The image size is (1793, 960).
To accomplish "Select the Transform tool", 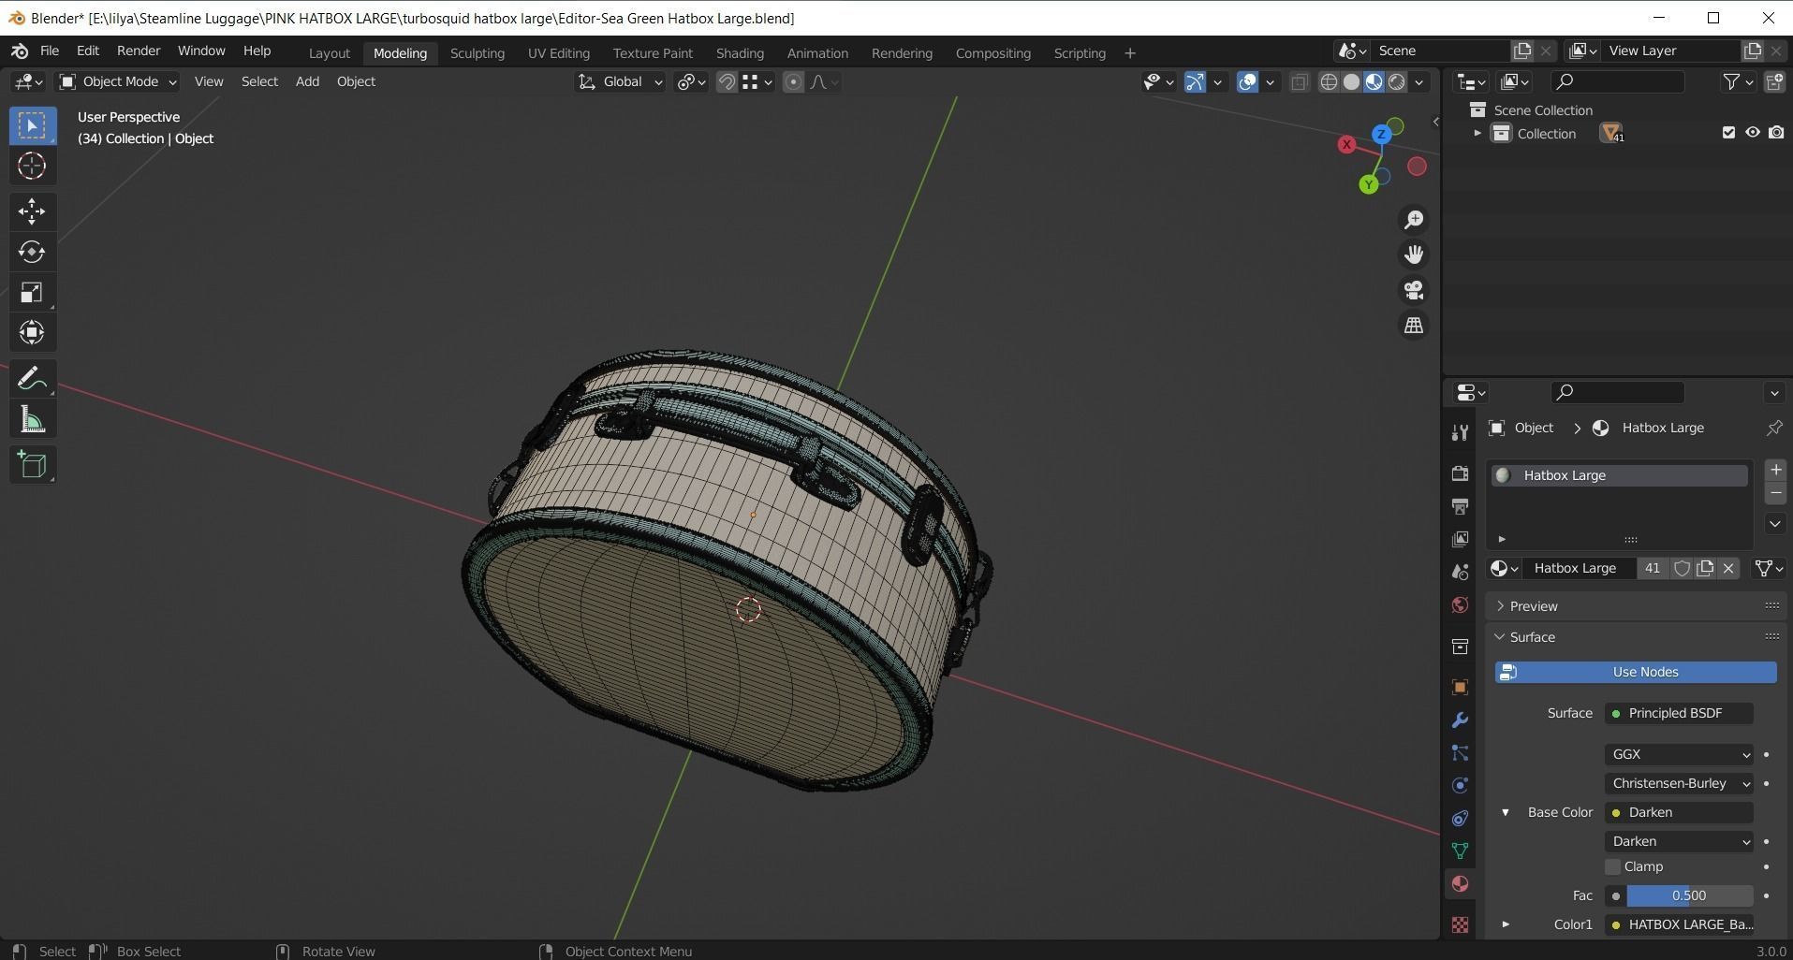I will (32, 333).
